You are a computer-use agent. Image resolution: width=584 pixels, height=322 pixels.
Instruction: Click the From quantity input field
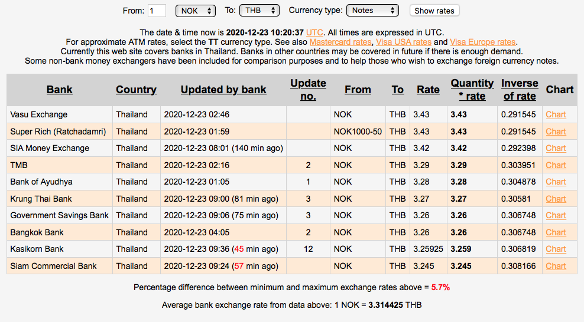pos(157,11)
